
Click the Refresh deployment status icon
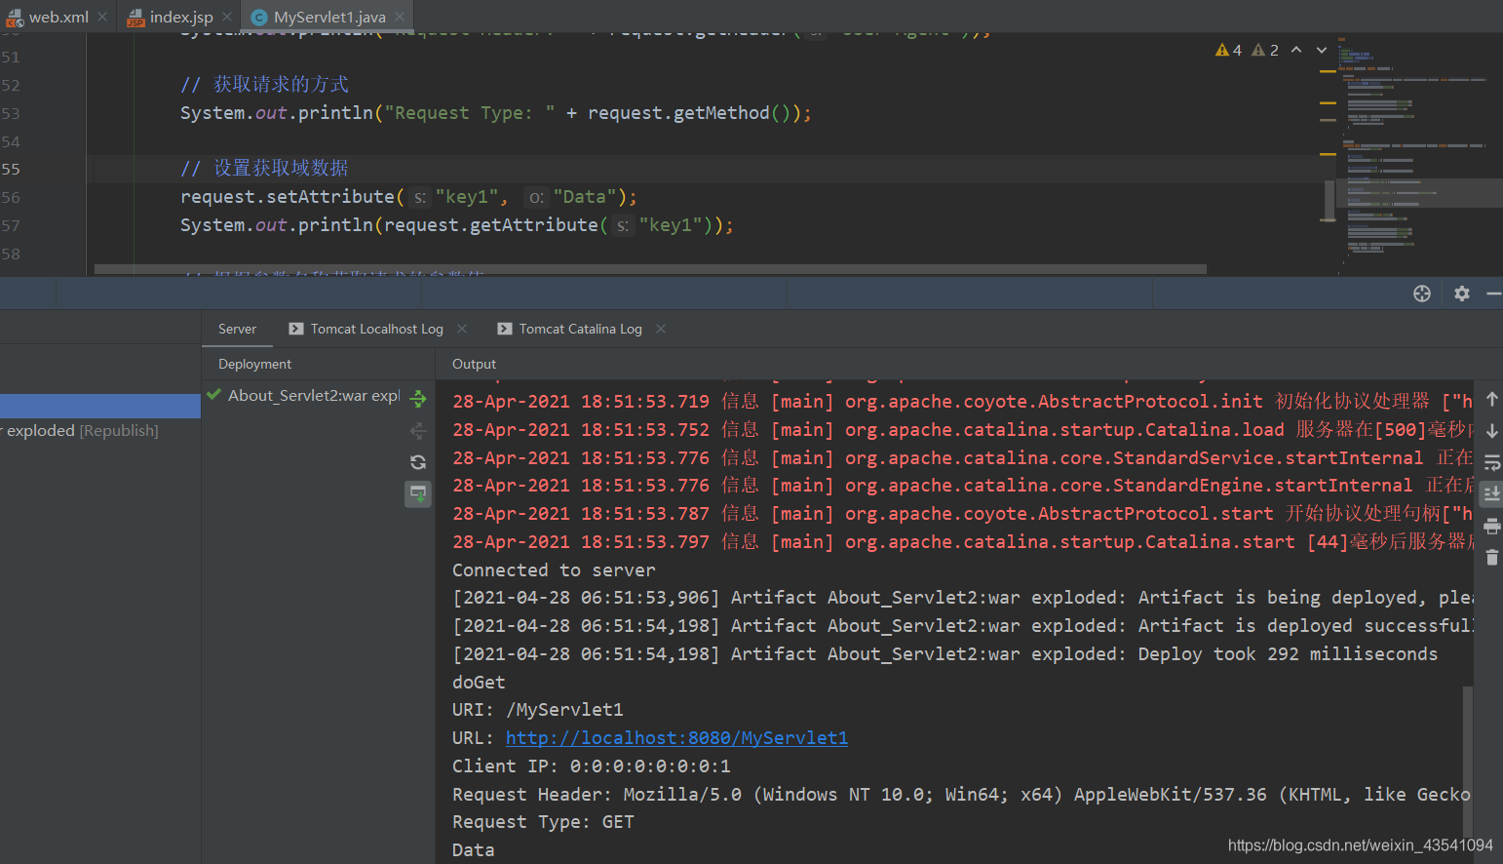click(x=418, y=462)
